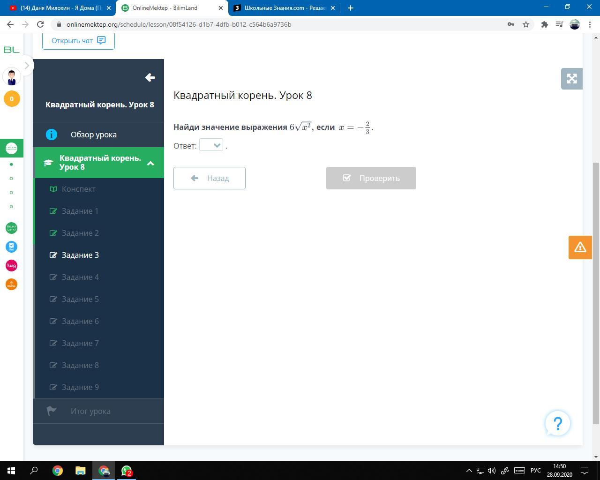Expand the left rail with chevron arrow

(27, 66)
